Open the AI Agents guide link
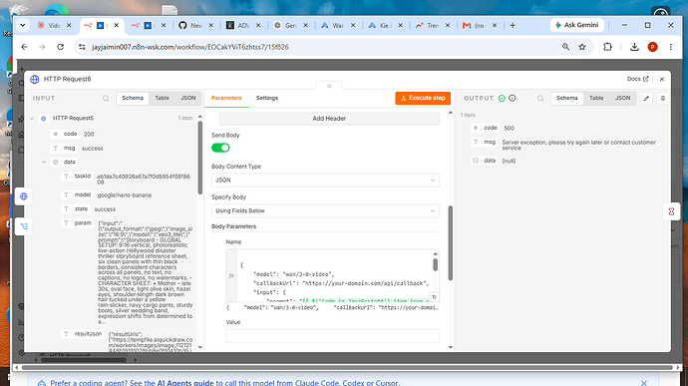688x386 pixels. [x=185, y=383]
